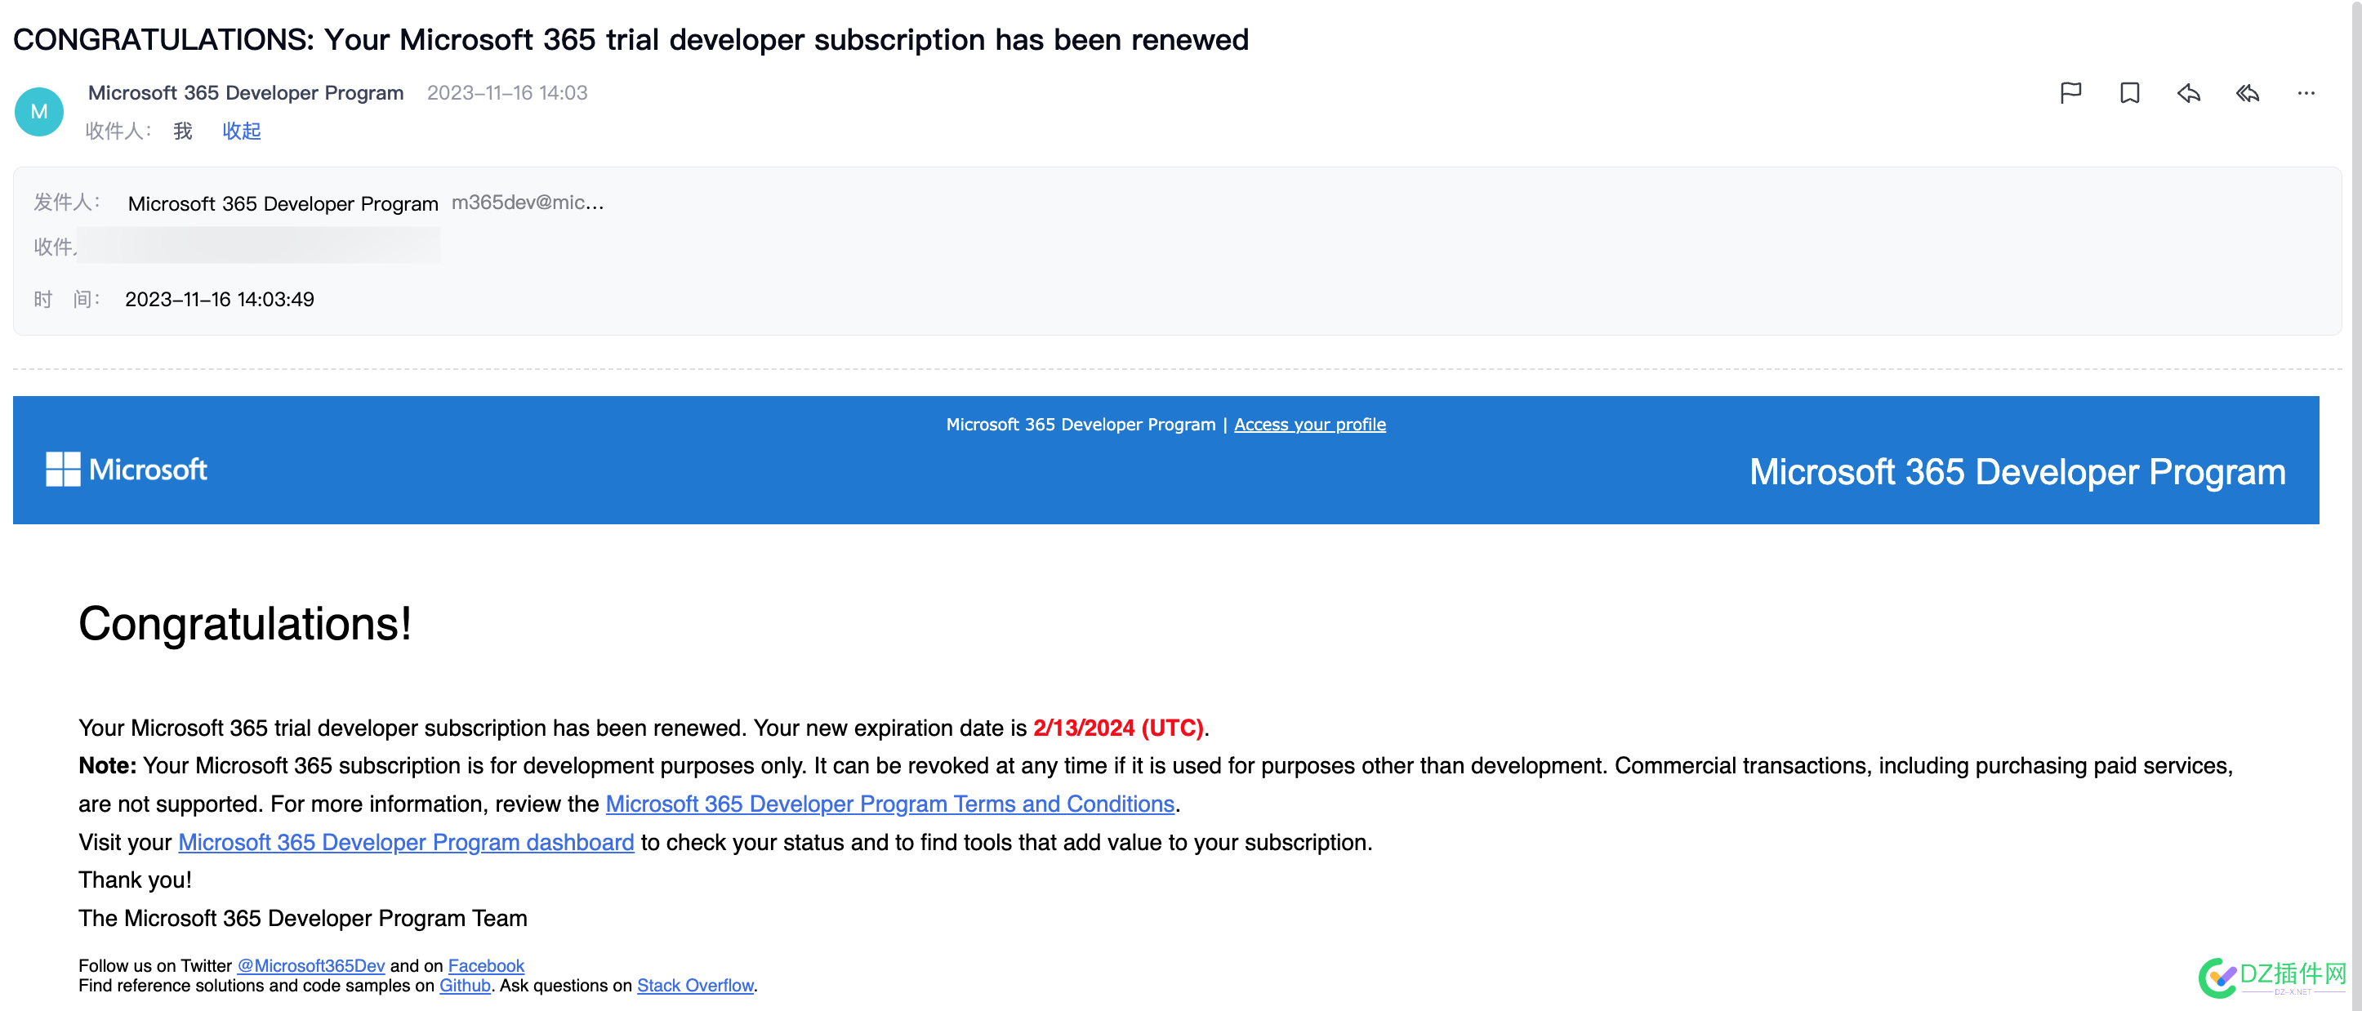The height and width of the screenshot is (1011, 2362).
Task: Click the Congratulations! heading in the message body
Action: 245,624
